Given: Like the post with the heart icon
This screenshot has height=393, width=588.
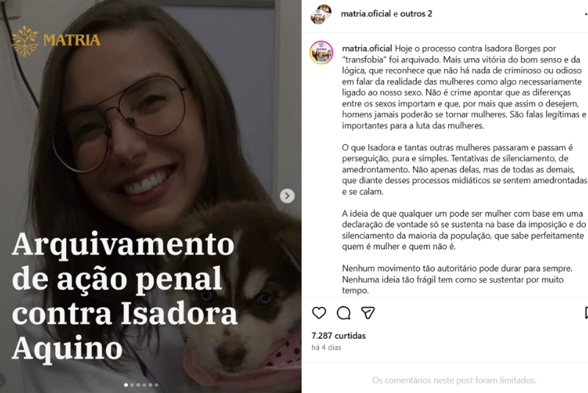Looking at the screenshot, I should coord(319,313).
